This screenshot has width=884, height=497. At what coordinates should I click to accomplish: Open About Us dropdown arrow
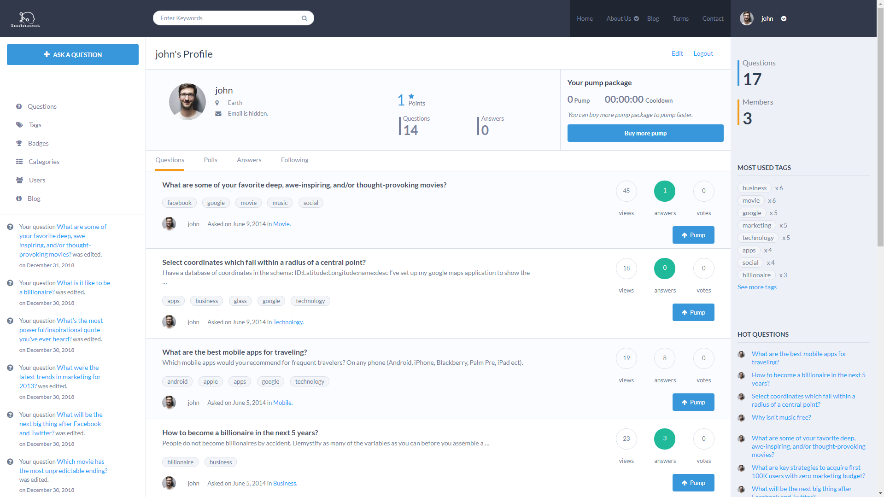coord(636,19)
